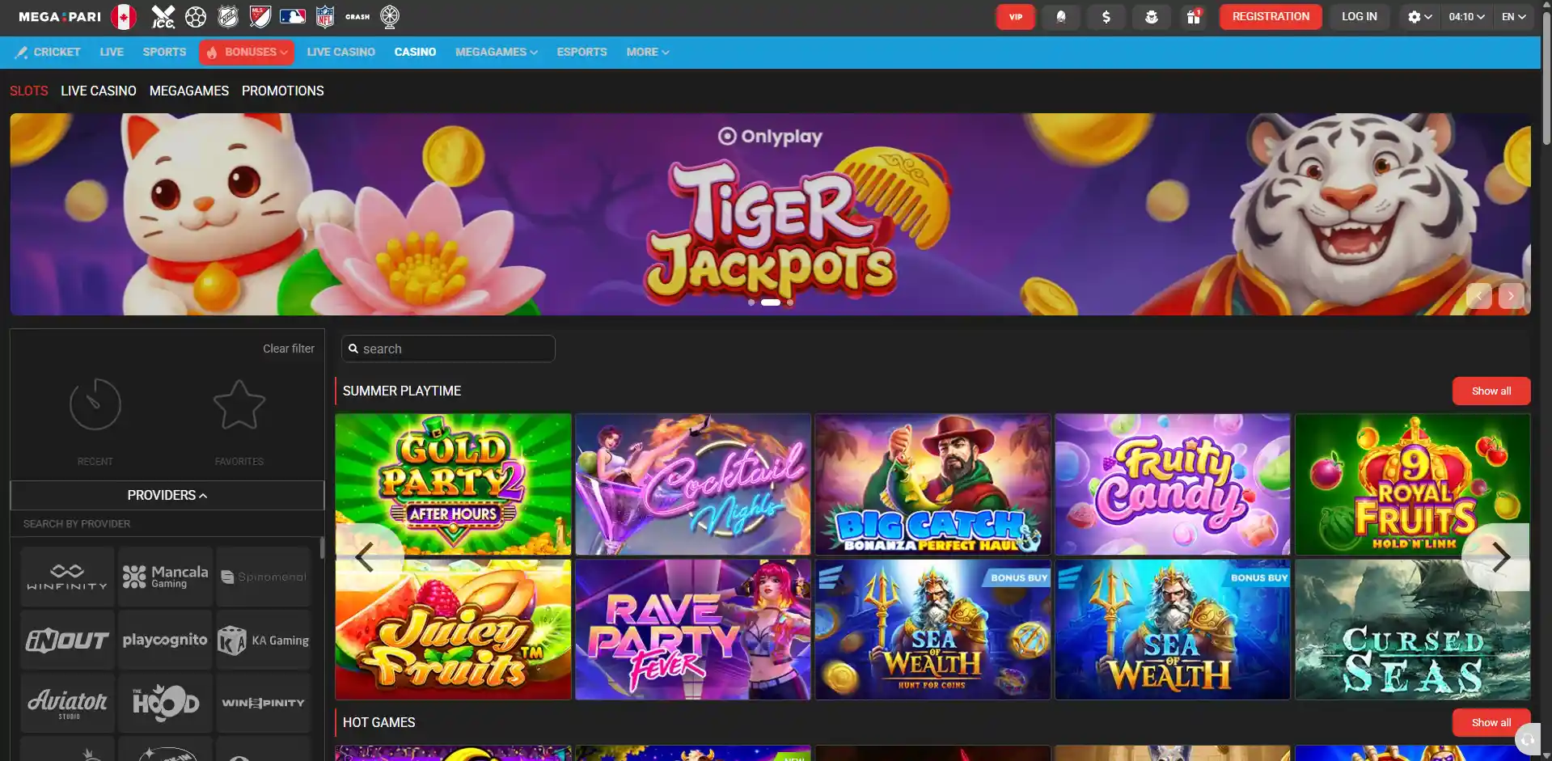
Task: Open the Live Casino nav item
Action: [340, 52]
